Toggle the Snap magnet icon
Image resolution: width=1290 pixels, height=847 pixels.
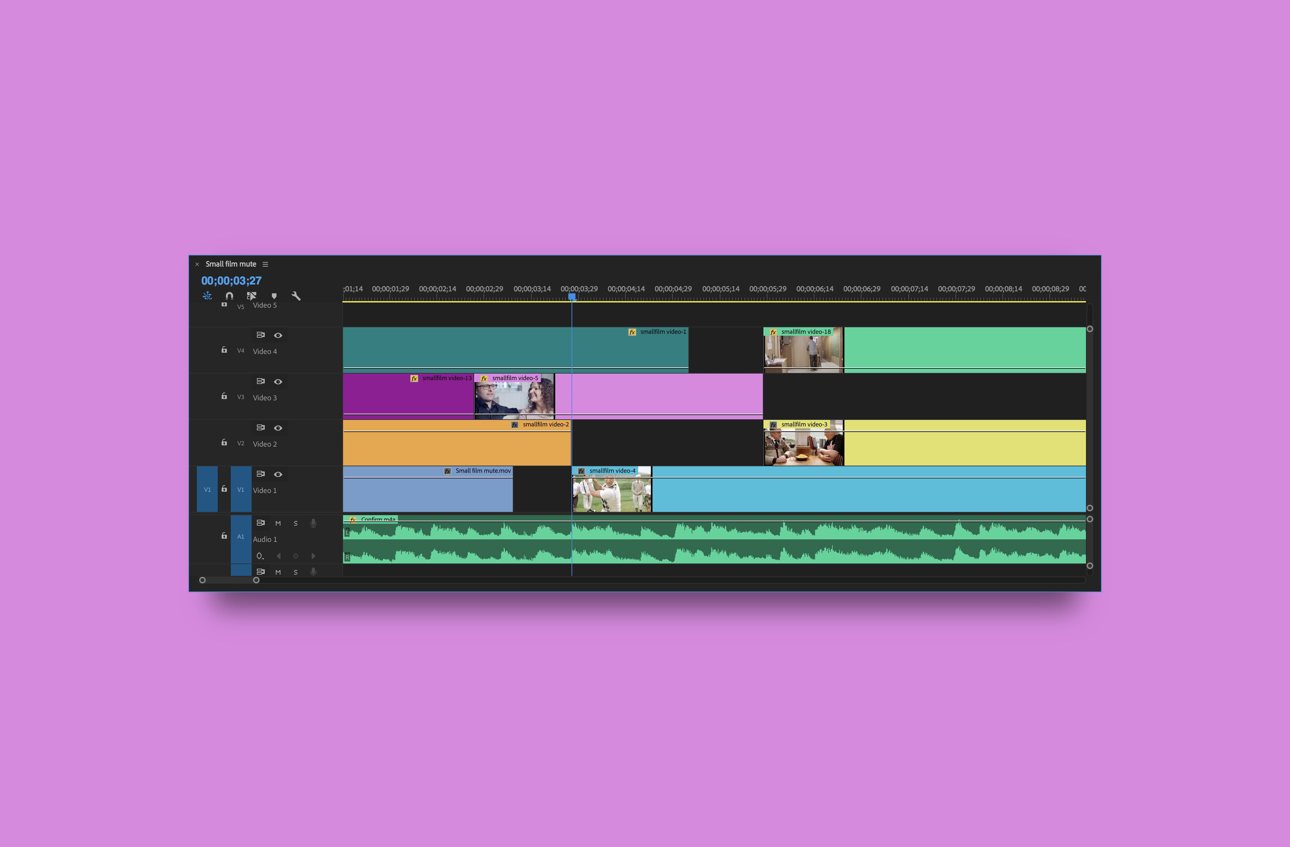coord(229,296)
